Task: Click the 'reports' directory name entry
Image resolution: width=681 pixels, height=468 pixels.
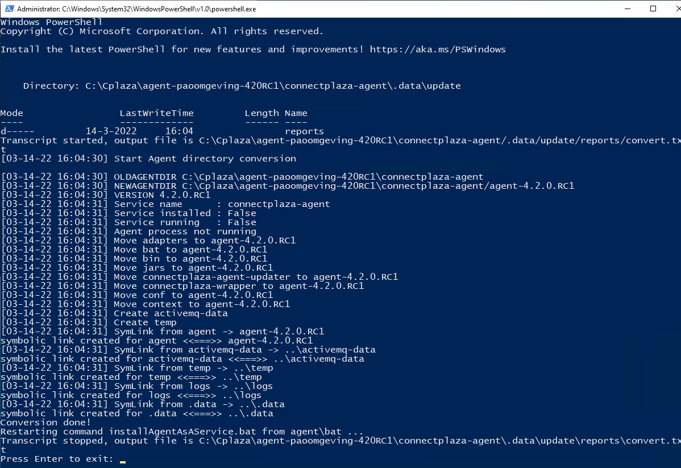Action: pos(305,131)
